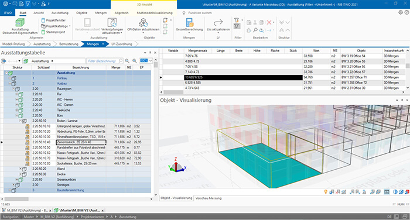
Task: Click CPI-Daten aktualisieren icon
Action: point(143,22)
